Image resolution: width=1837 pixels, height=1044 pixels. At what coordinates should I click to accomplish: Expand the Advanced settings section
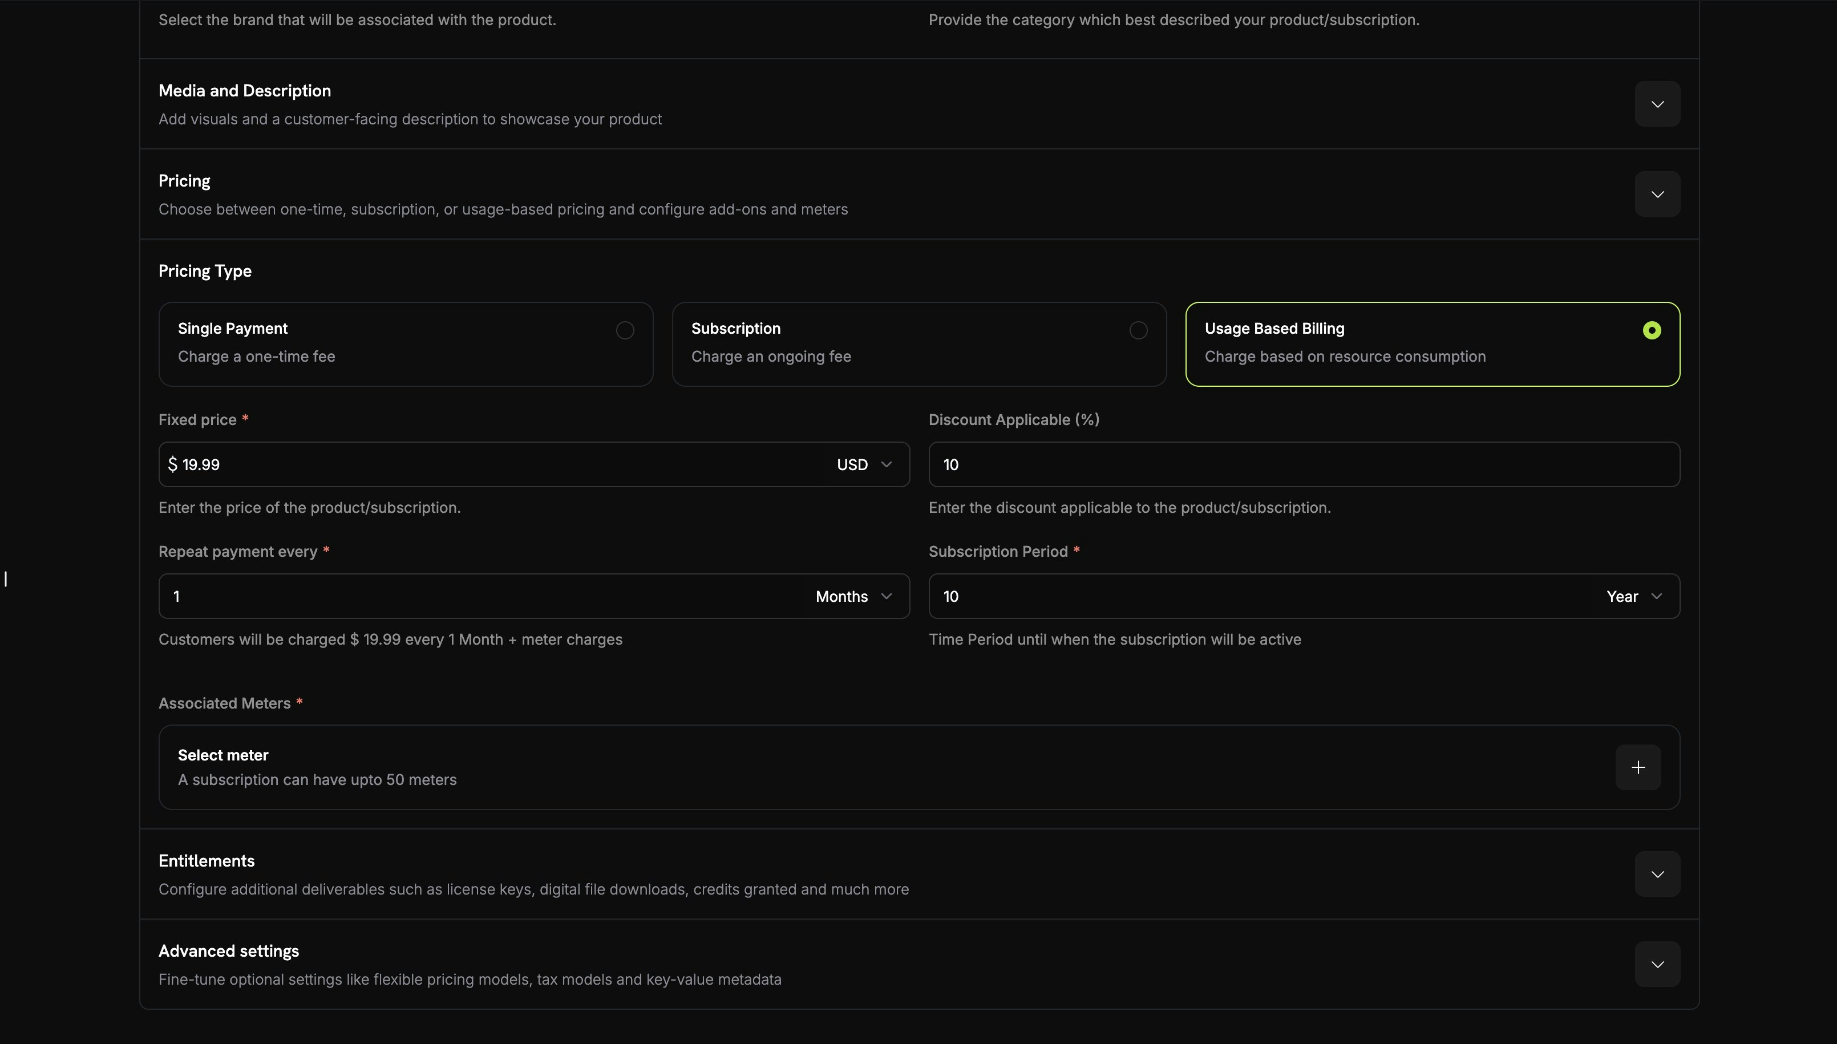[x=1655, y=964]
